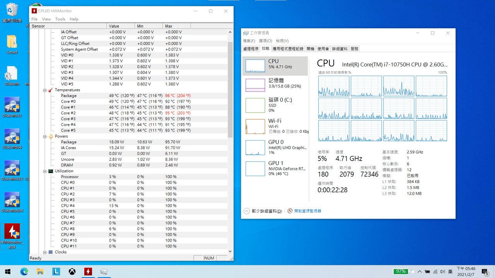This screenshot has height=278, width=495.
Task: Switch to 服務 tab
Action: pos(355,49)
